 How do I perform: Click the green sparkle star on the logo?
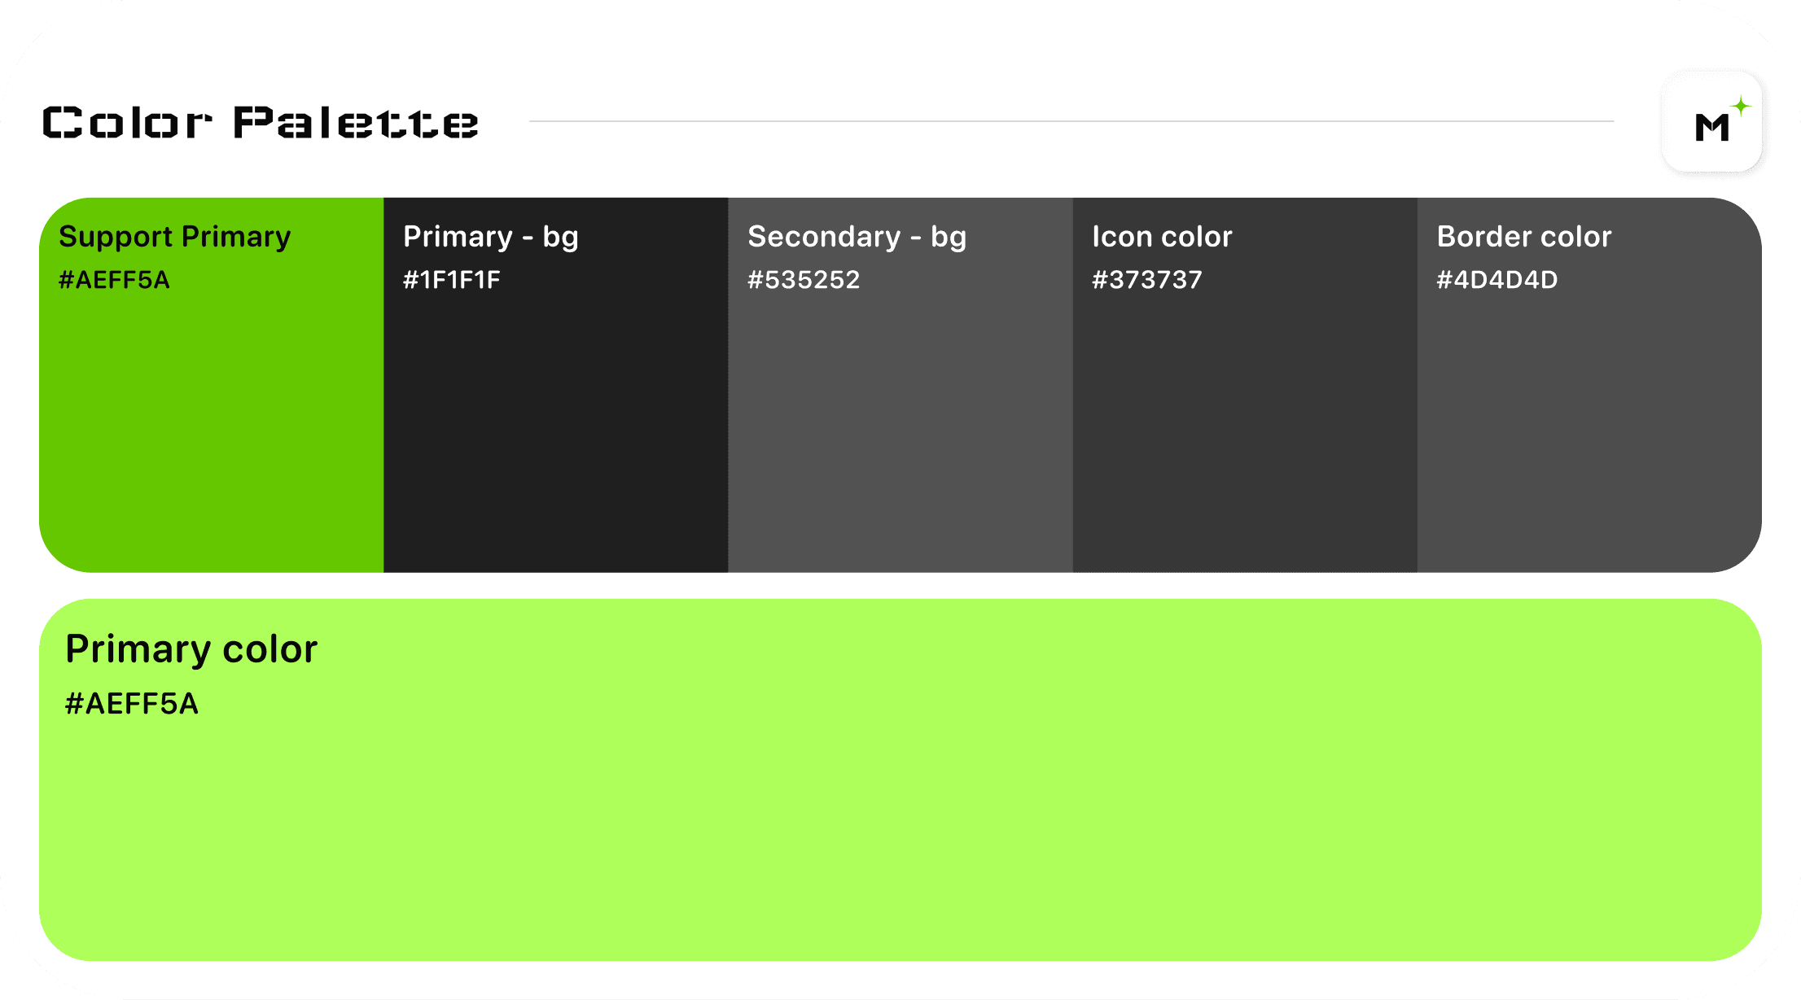click(x=1741, y=107)
